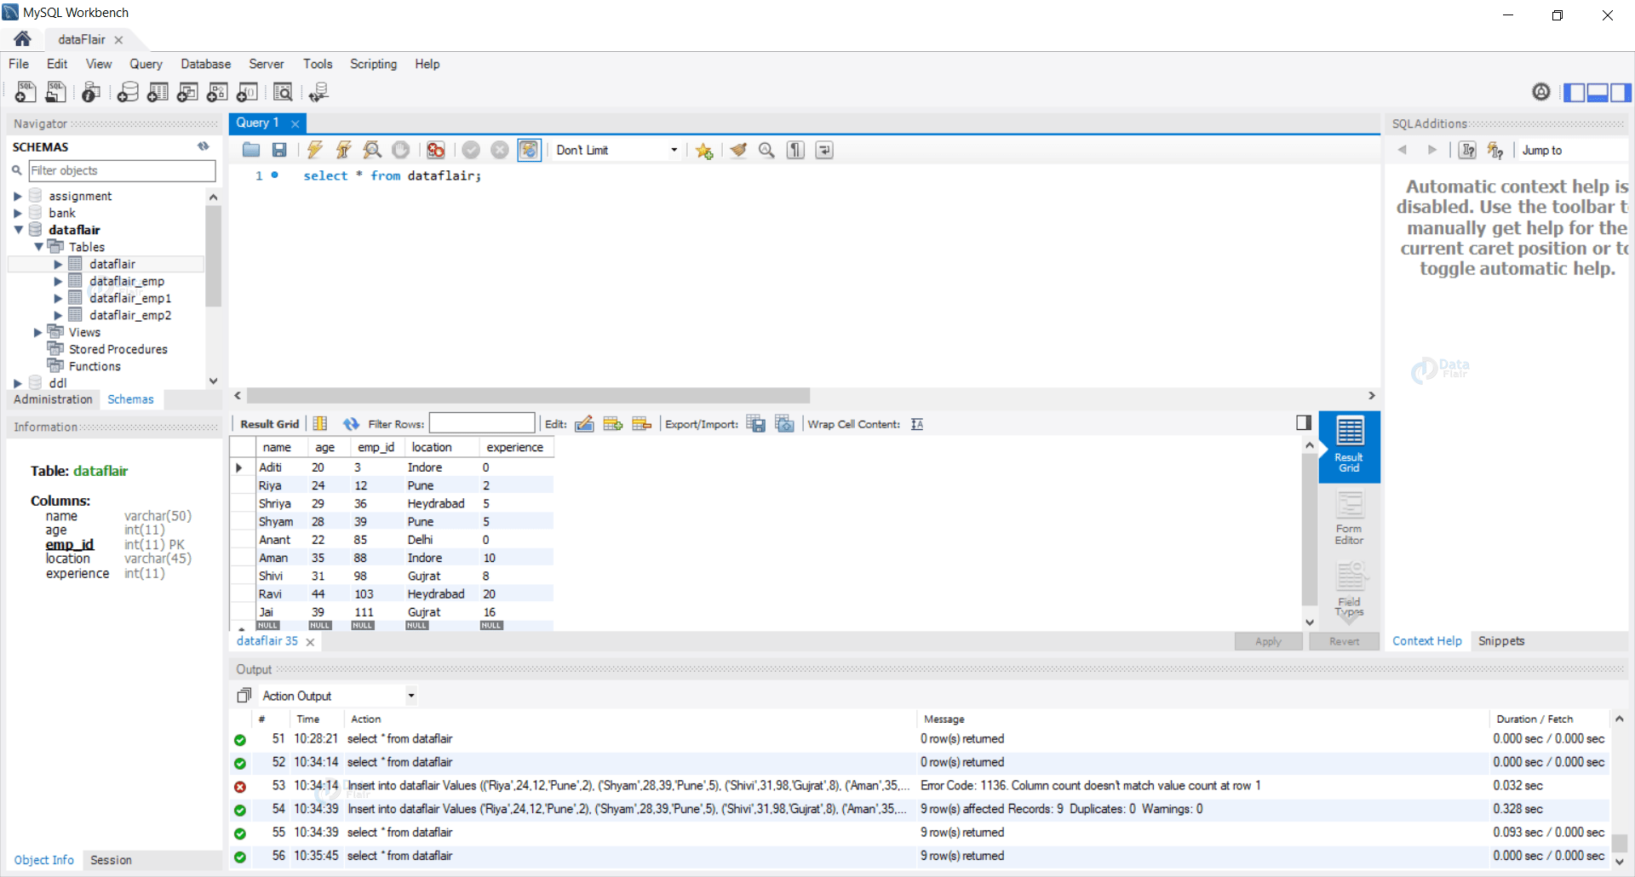Click inside the Filter Rows input field

pyautogui.click(x=482, y=423)
